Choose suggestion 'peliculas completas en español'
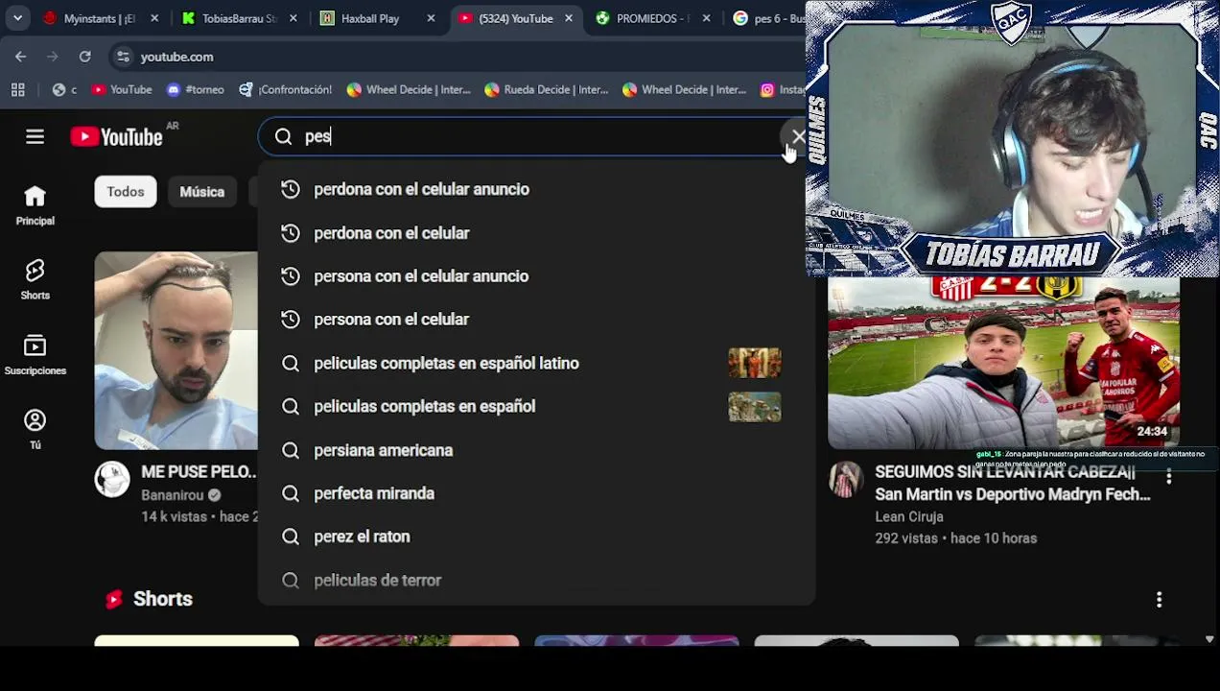Viewport: 1220px width, 691px height. click(x=536, y=406)
